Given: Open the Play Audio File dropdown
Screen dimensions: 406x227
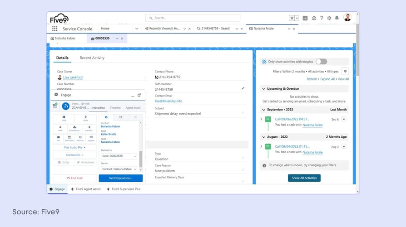Looking at the screenshot, I should click(x=75, y=147).
